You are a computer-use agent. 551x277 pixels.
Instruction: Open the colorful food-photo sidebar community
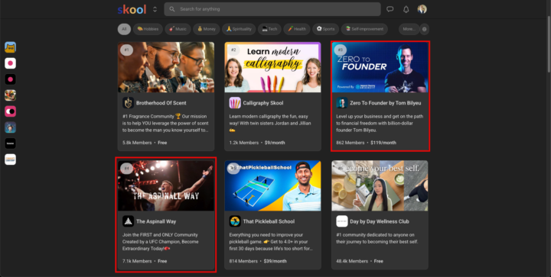(10, 95)
